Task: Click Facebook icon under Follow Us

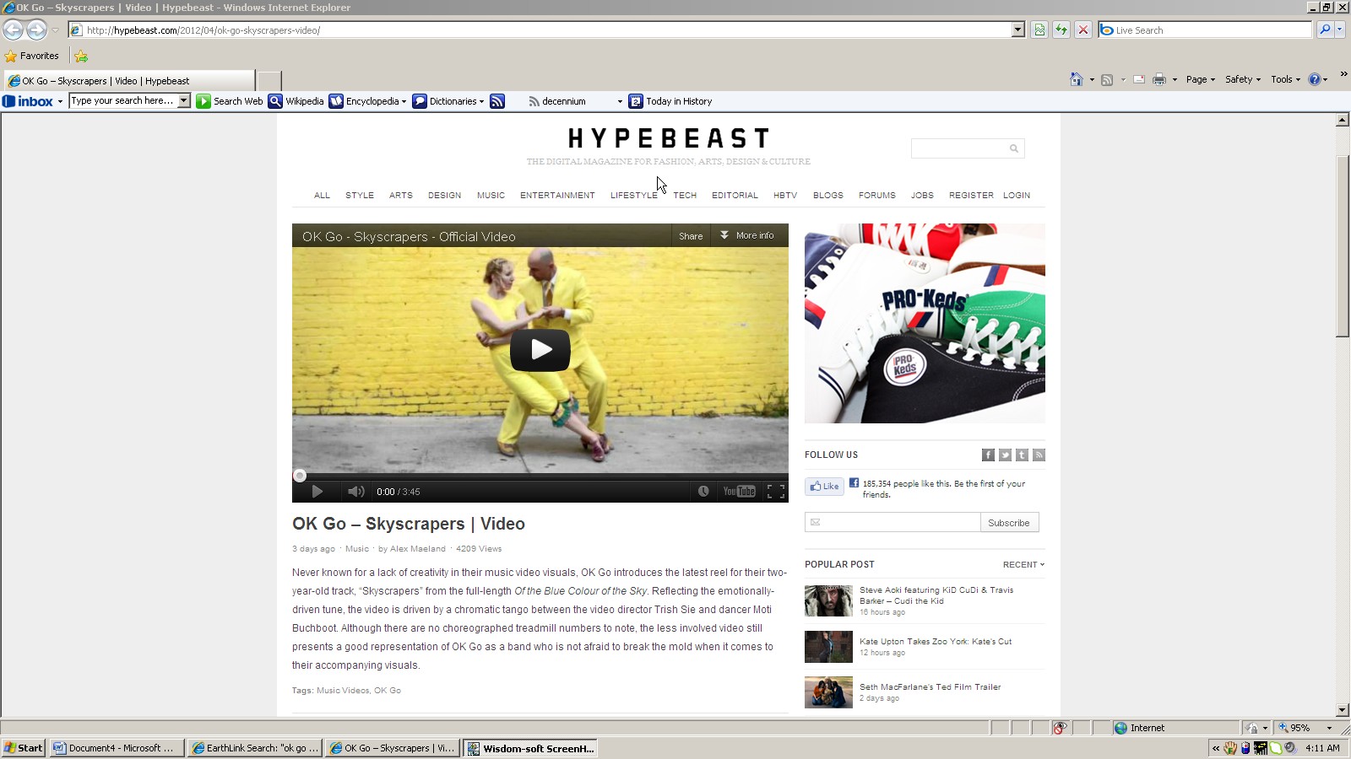Action: click(988, 455)
